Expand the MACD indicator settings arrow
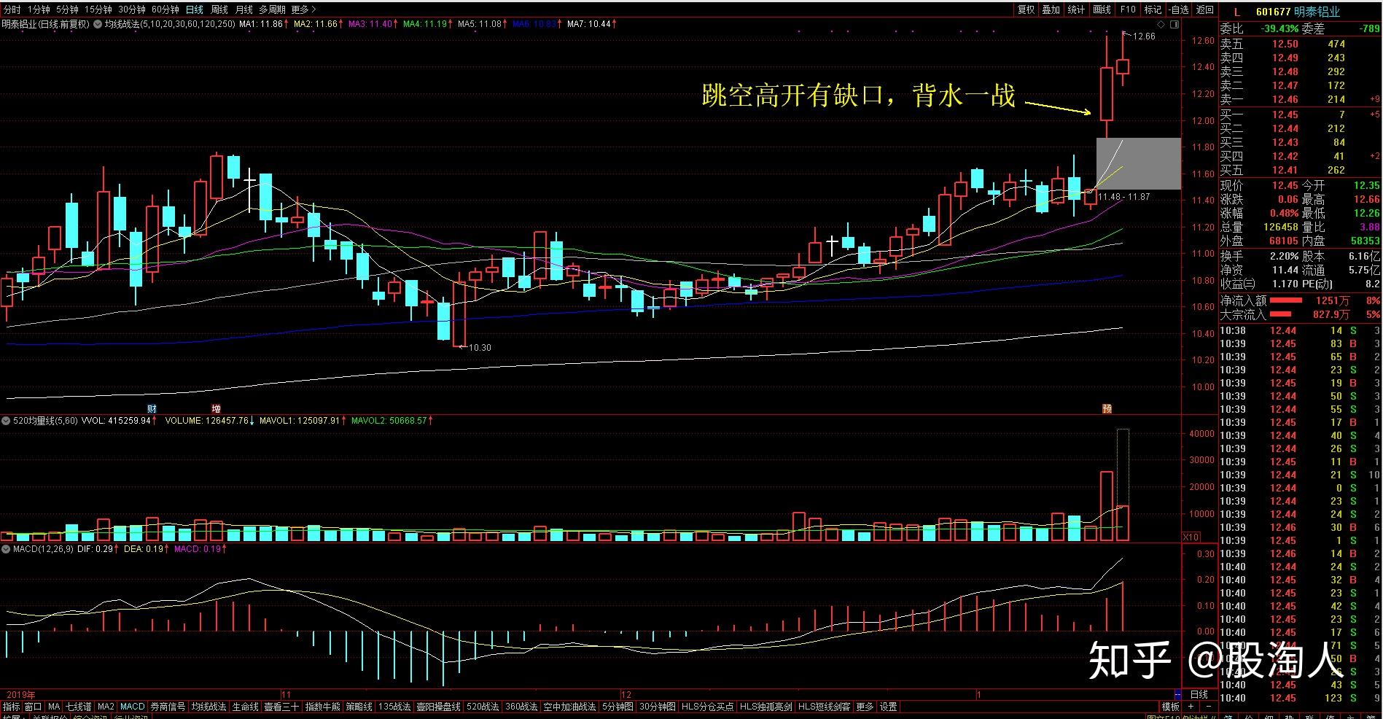The height and width of the screenshot is (719, 1383). (7, 548)
